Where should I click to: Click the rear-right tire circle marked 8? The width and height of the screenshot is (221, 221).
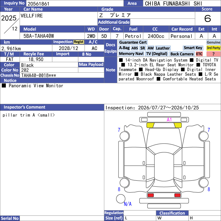(x=204, y=183)
